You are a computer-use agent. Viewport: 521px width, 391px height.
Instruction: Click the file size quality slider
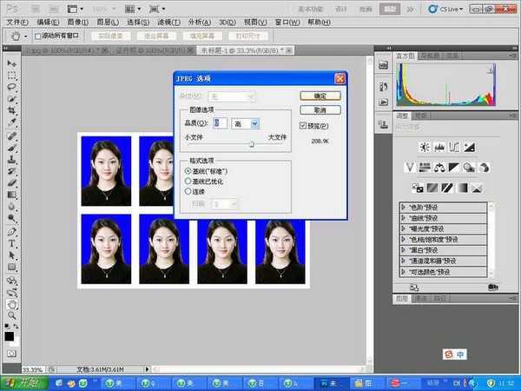pyautogui.click(x=251, y=145)
